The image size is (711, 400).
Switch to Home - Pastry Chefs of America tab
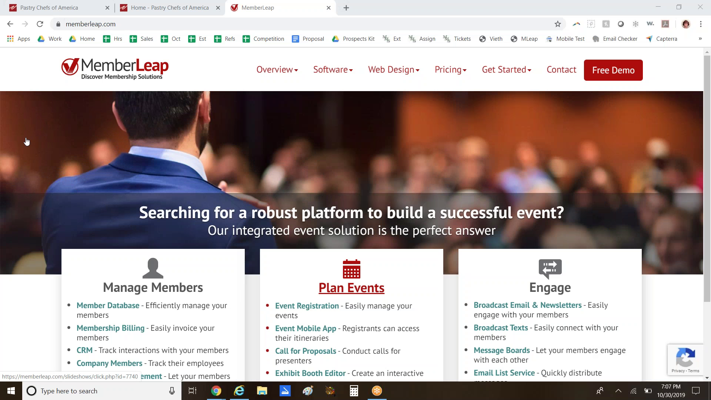(170, 8)
